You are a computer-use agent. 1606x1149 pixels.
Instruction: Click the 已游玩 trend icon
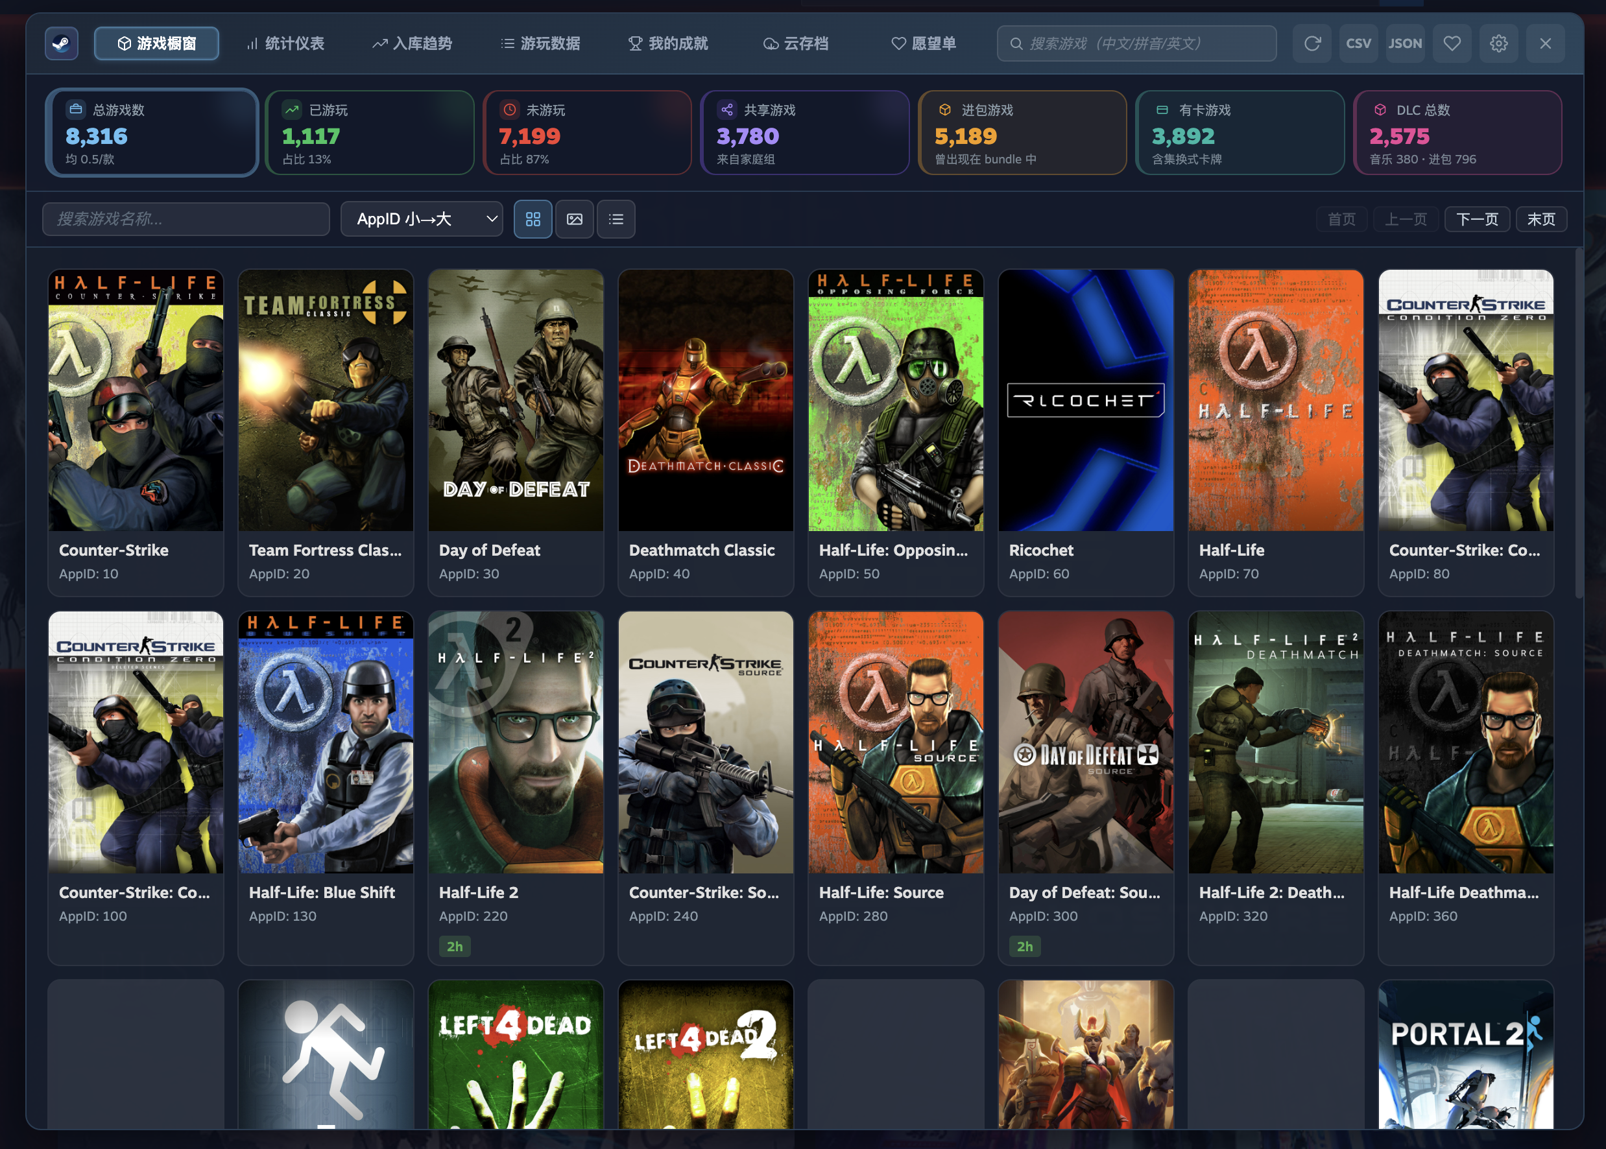tap(292, 109)
